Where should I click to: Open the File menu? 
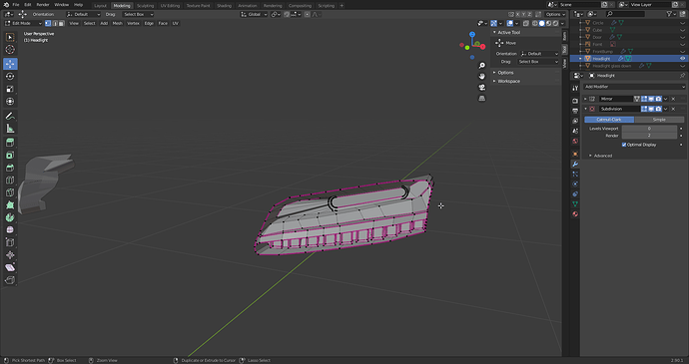(16, 5)
